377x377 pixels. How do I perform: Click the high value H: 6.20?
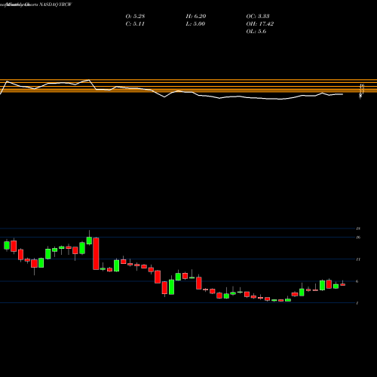pyautogui.click(x=196, y=17)
